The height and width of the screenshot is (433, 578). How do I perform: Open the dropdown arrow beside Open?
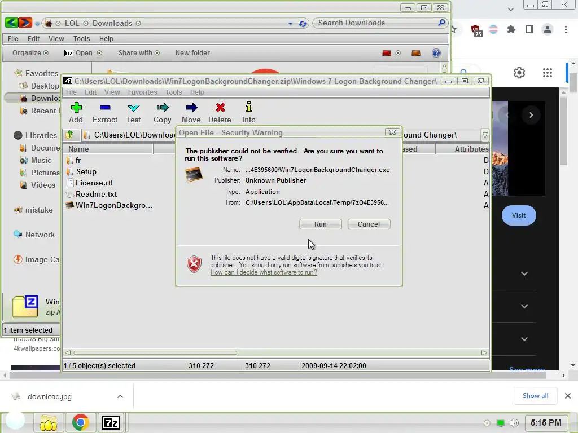point(99,53)
